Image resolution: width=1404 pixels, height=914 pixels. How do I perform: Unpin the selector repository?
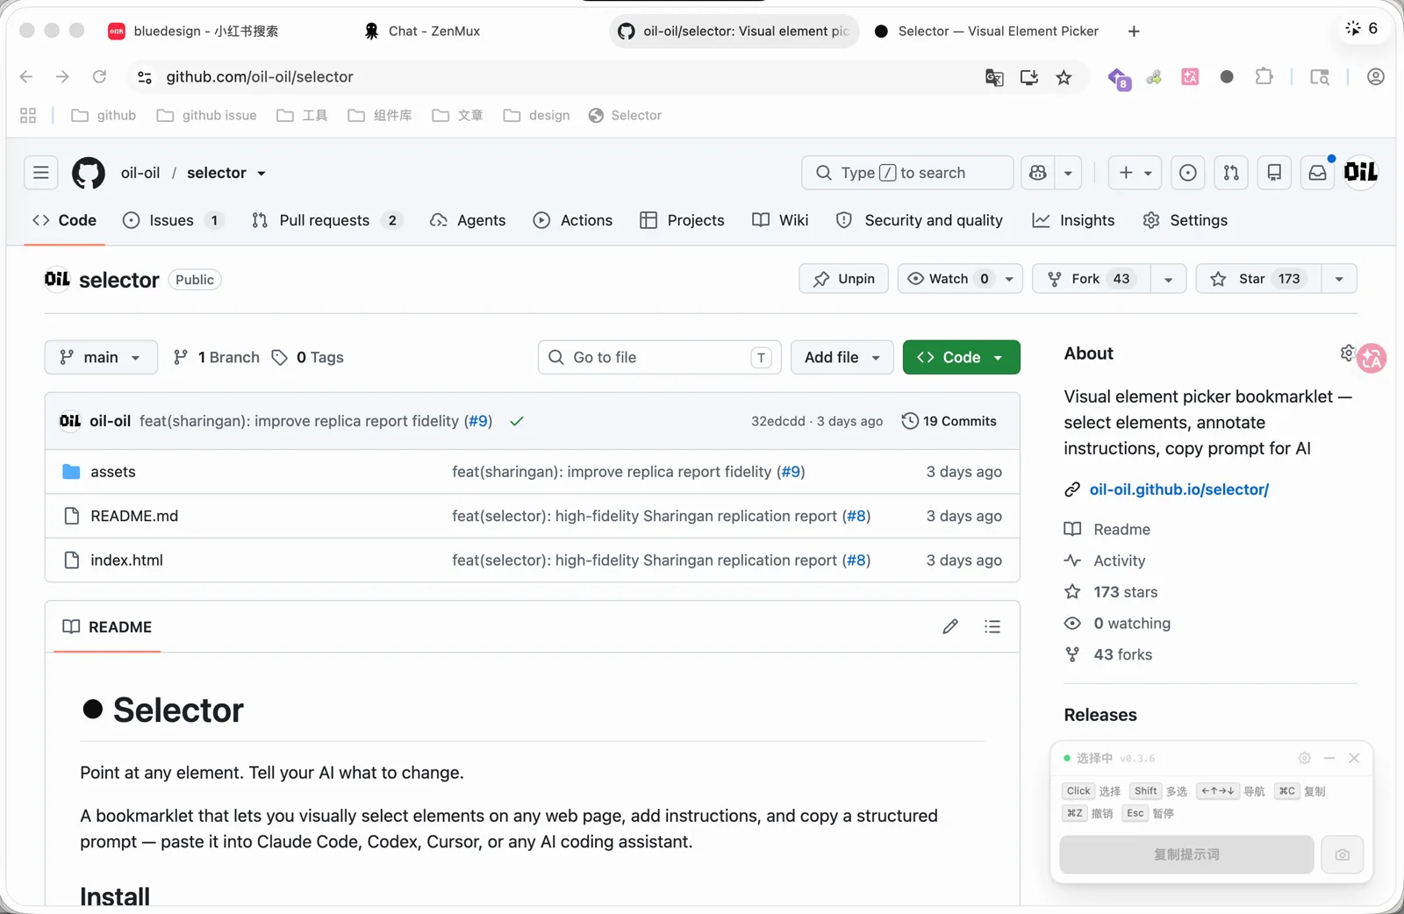[843, 278]
